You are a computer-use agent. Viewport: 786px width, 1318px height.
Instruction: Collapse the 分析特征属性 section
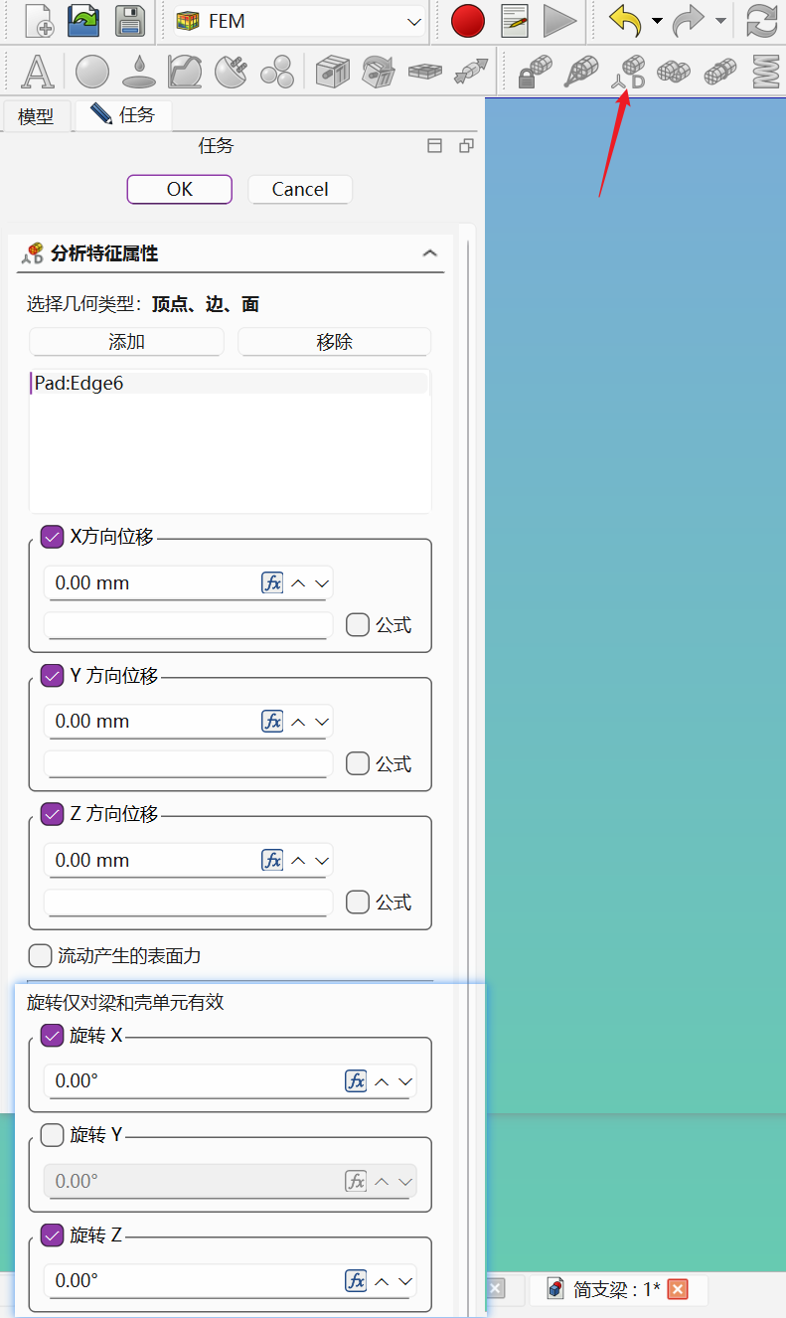[429, 253]
